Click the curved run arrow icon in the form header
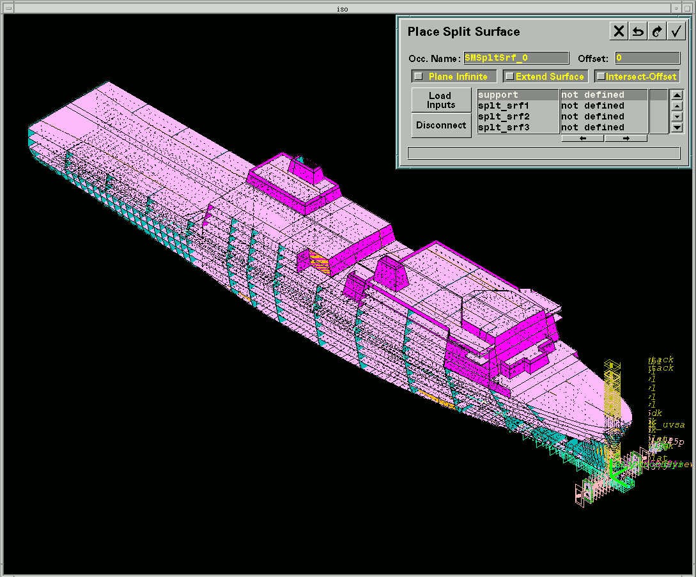Screen dimensions: 696x577 (657, 31)
